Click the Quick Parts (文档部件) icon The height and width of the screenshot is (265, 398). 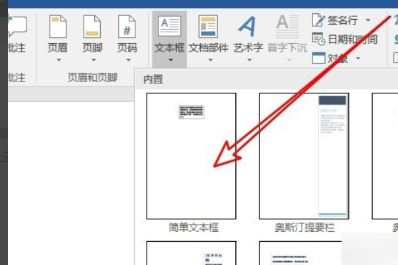pyautogui.click(x=208, y=26)
